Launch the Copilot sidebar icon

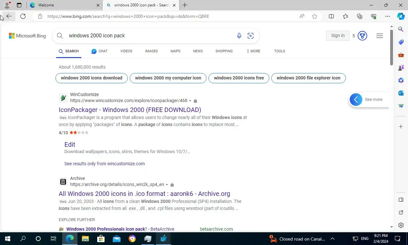point(401,16)
